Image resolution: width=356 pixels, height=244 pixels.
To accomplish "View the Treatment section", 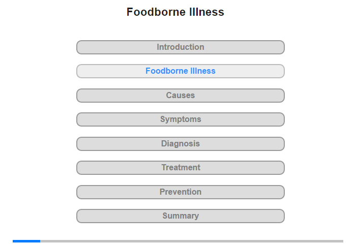I will tap(180, 168).
